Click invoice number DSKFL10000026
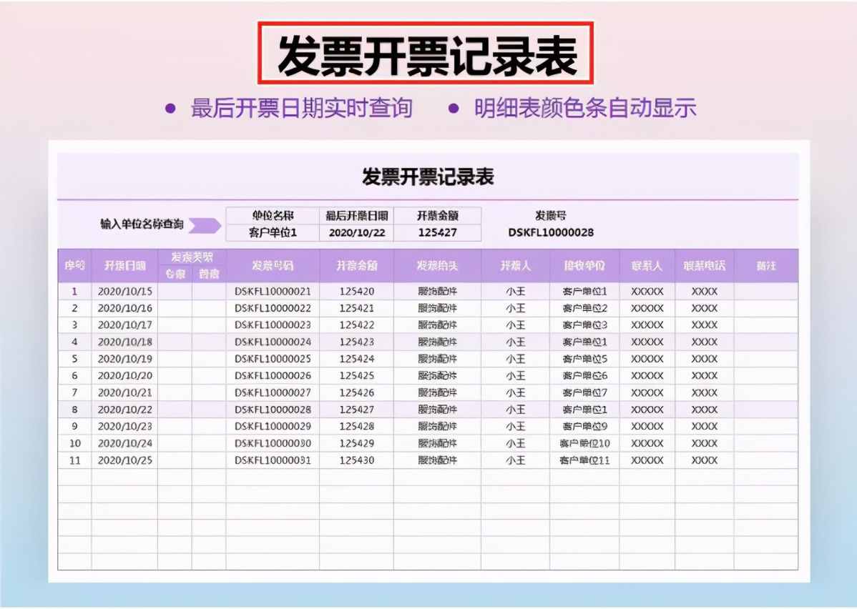Image resolution: width=857 pixels, height=609 pixels. coord(273,376)
